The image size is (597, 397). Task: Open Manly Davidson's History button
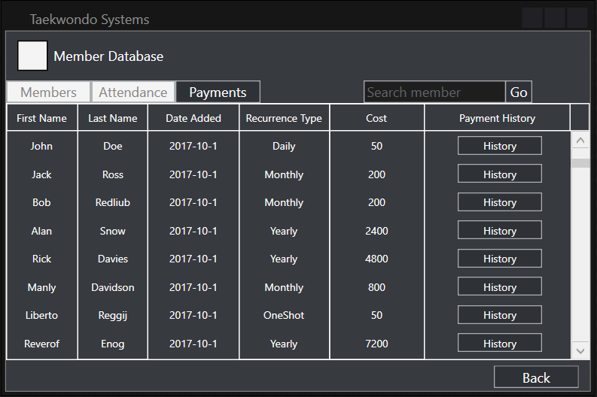(x=499, y=287)
